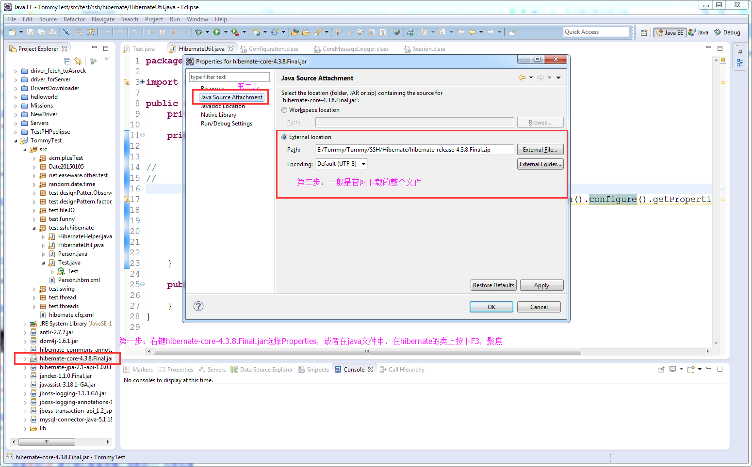Switch to the Debug perspective
The image size is (752, 467).
click(x=727, y=32)
